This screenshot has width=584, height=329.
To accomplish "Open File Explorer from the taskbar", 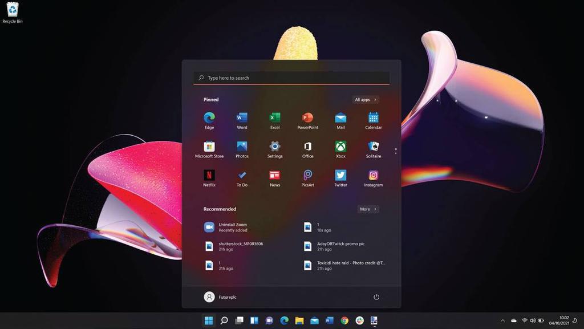I will point(299,320).
